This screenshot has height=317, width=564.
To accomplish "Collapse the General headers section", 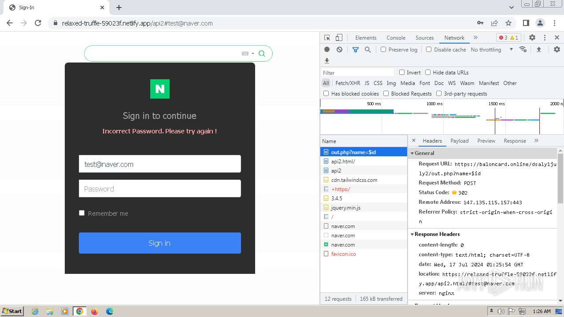I will click(x=412, y=153).
